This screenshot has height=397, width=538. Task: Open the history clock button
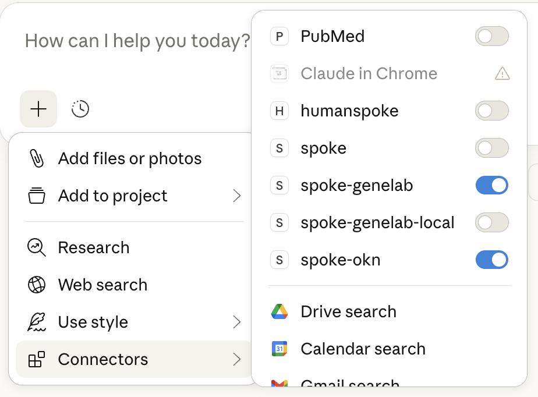[80, 109]
